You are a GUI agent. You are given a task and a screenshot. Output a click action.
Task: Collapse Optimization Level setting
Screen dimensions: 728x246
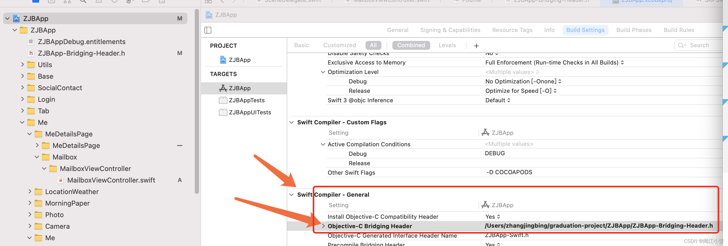tap(323, 72)
